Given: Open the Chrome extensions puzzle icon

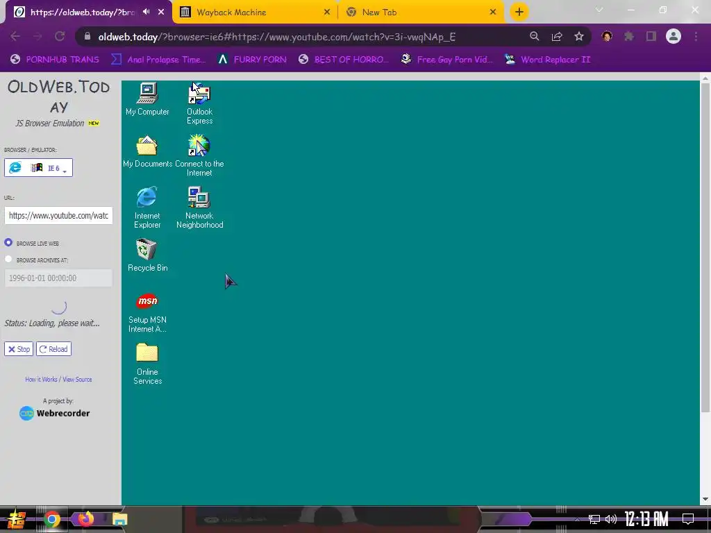Looking at the screenshot, I should 629,36.
